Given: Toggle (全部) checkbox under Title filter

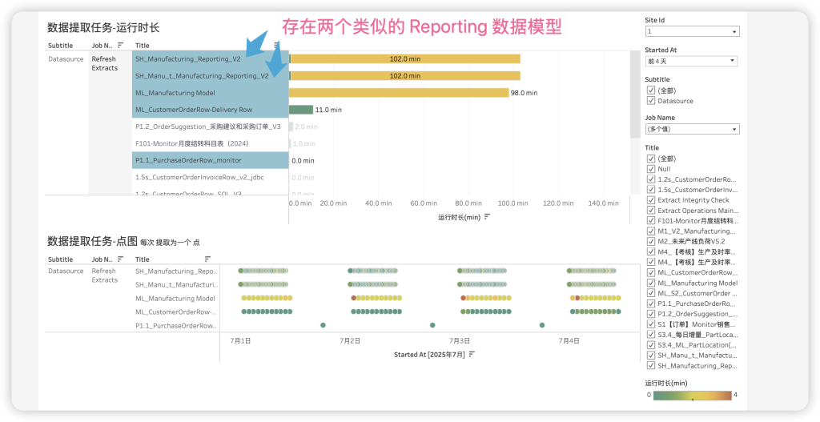Looking at the screenshot, I should (x=651, y=159).
